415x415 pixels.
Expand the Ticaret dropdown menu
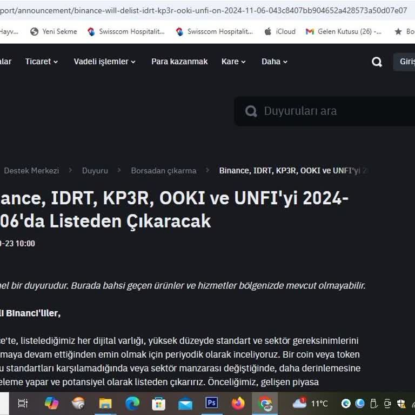(x=42, y=62)
